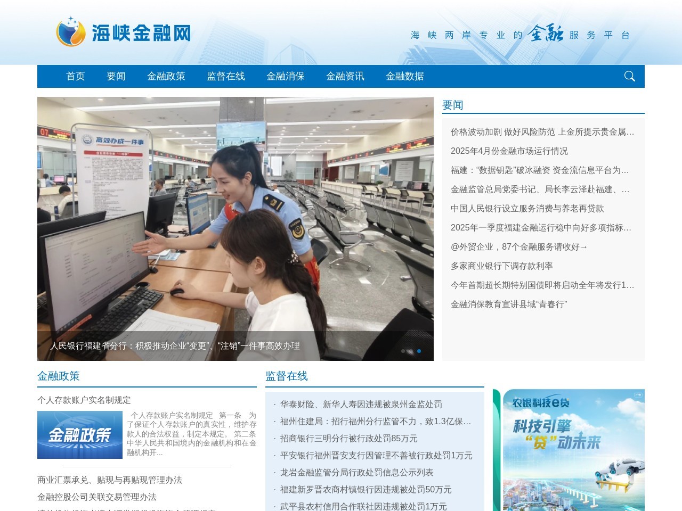Open 个人存款账户实名制规定 headline
This screenshot has width=682, height=511.
pyautogui.click(x=84, y=400)
